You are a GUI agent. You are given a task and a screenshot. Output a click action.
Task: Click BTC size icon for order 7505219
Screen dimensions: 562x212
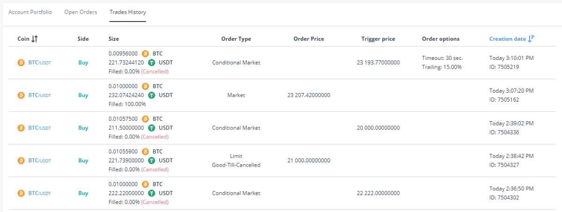coord(145,53)
